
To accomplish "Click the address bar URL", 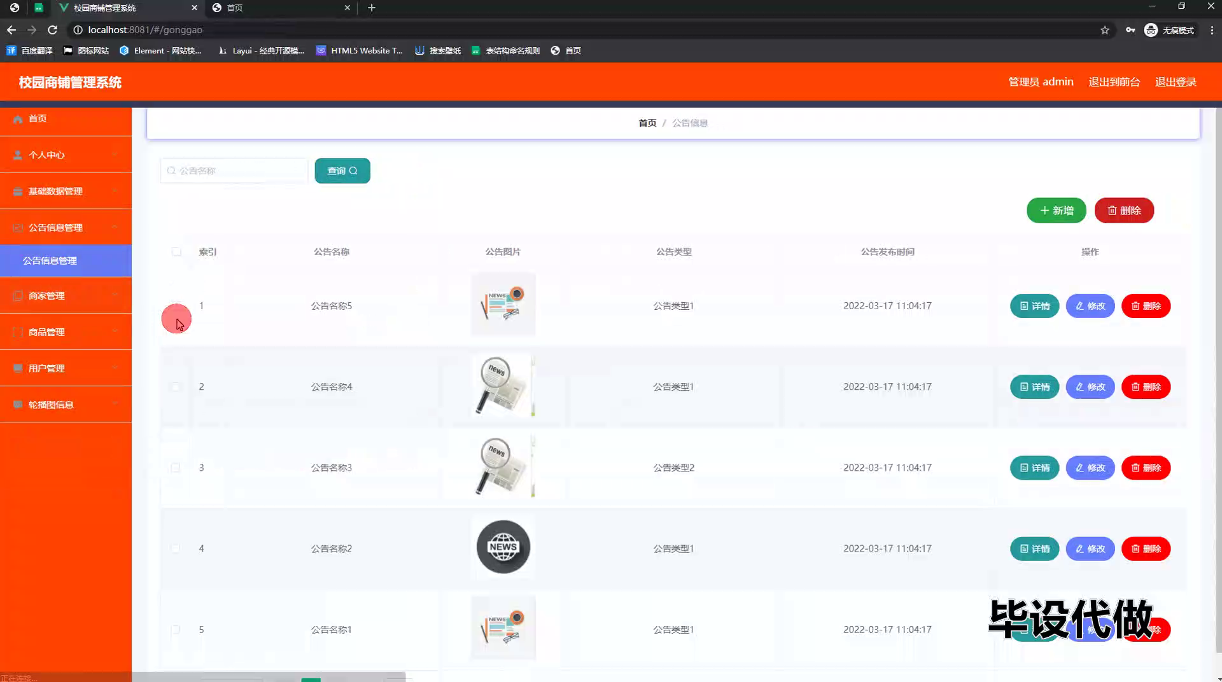I will 145,30.
